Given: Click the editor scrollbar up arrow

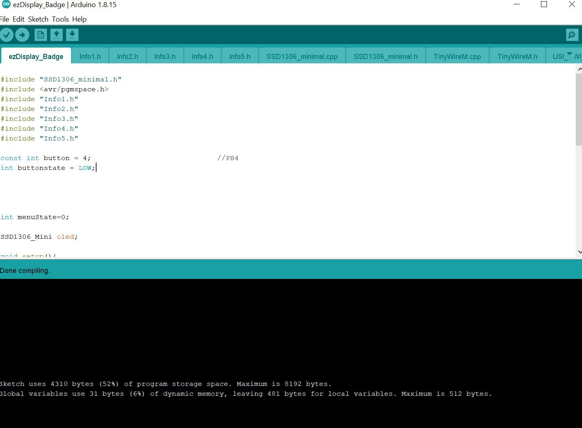Looking at the screenshot, I should point(579,69).
